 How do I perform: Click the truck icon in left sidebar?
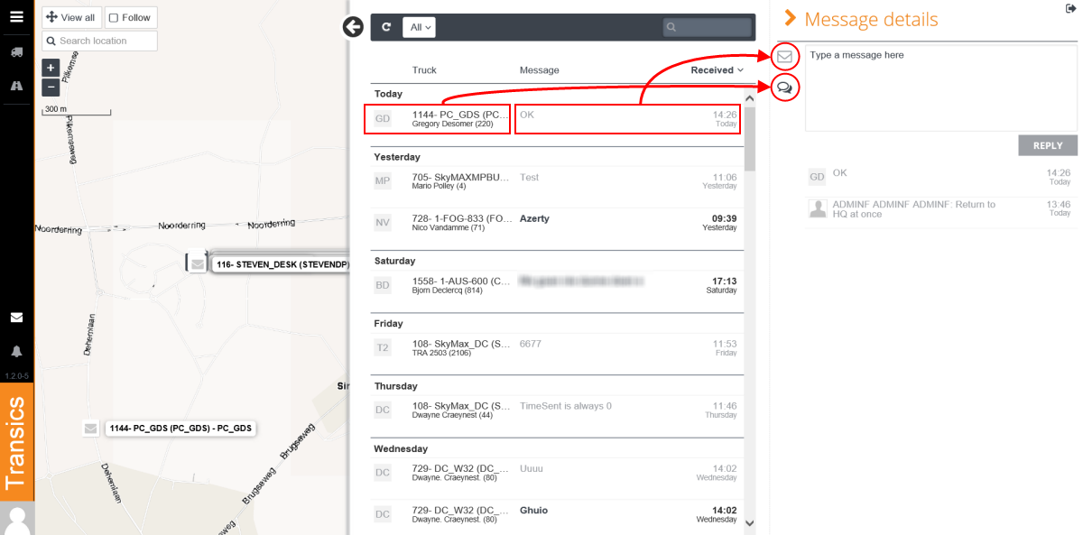click(16, 52)
